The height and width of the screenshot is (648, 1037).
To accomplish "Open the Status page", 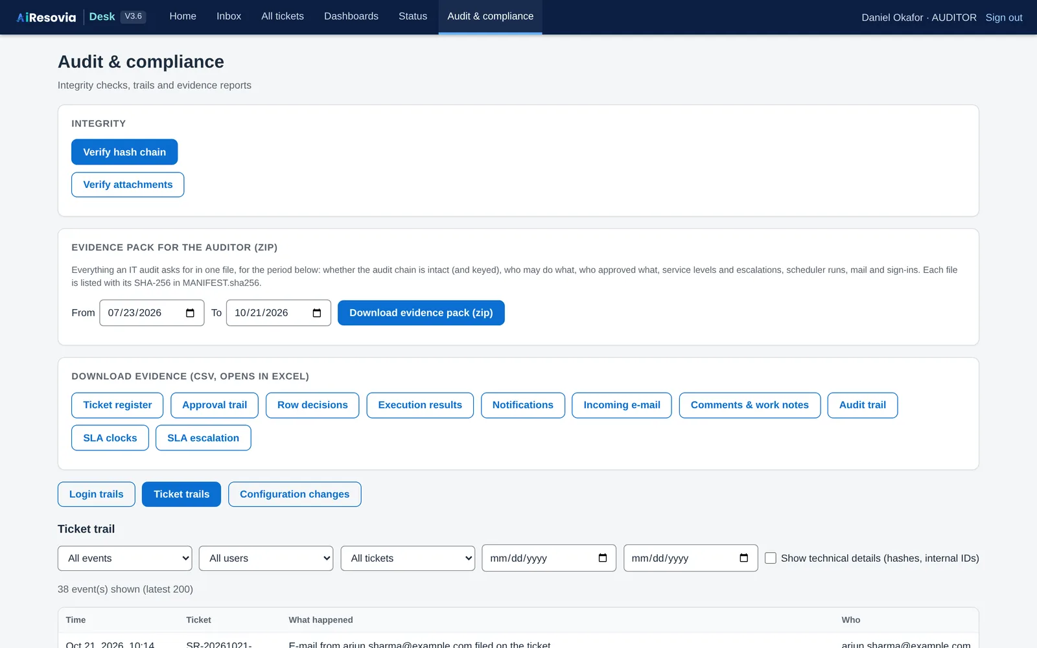I will pos(413,16).
